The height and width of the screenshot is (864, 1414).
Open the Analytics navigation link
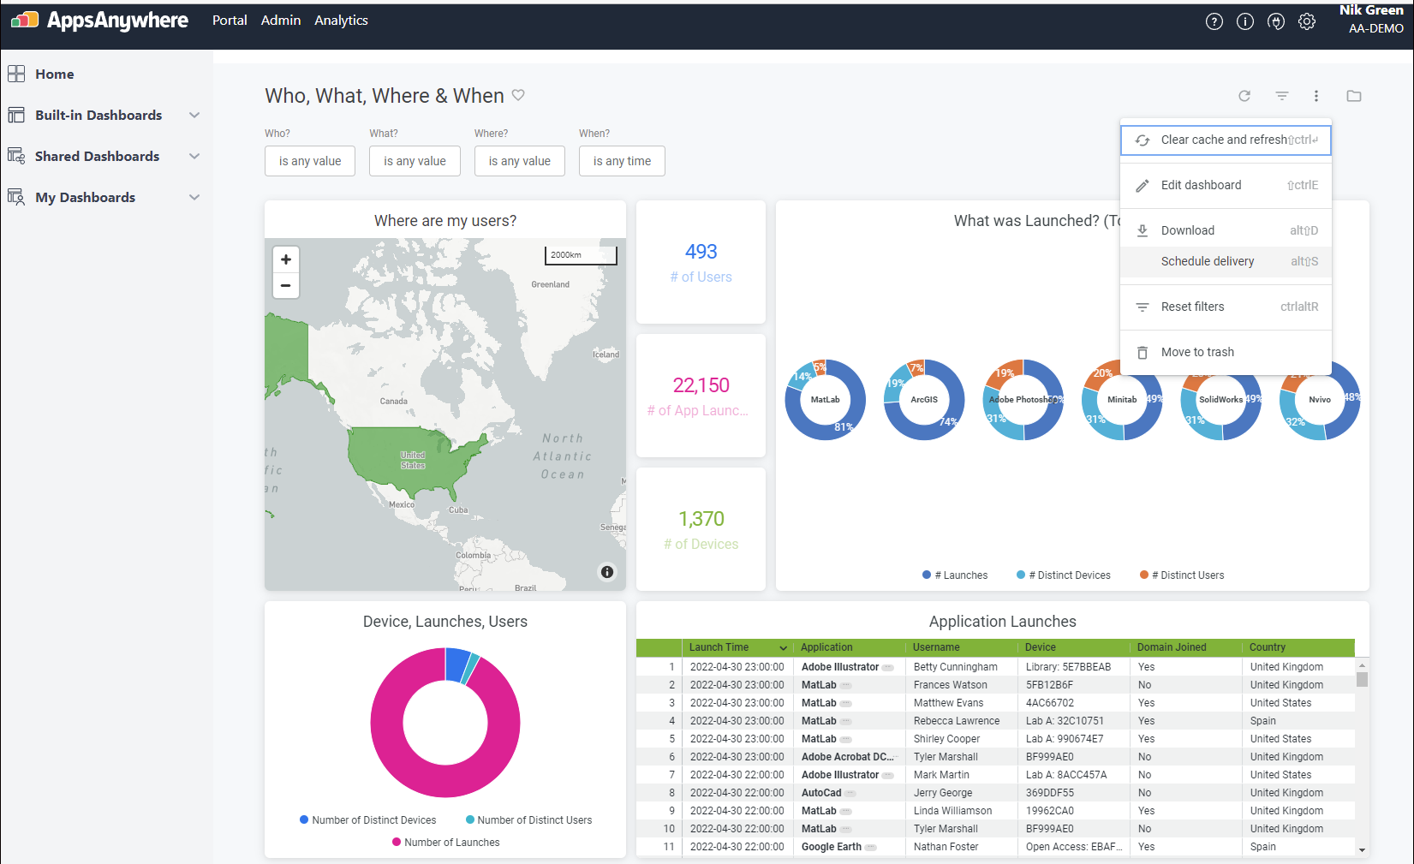click(341, 21)
